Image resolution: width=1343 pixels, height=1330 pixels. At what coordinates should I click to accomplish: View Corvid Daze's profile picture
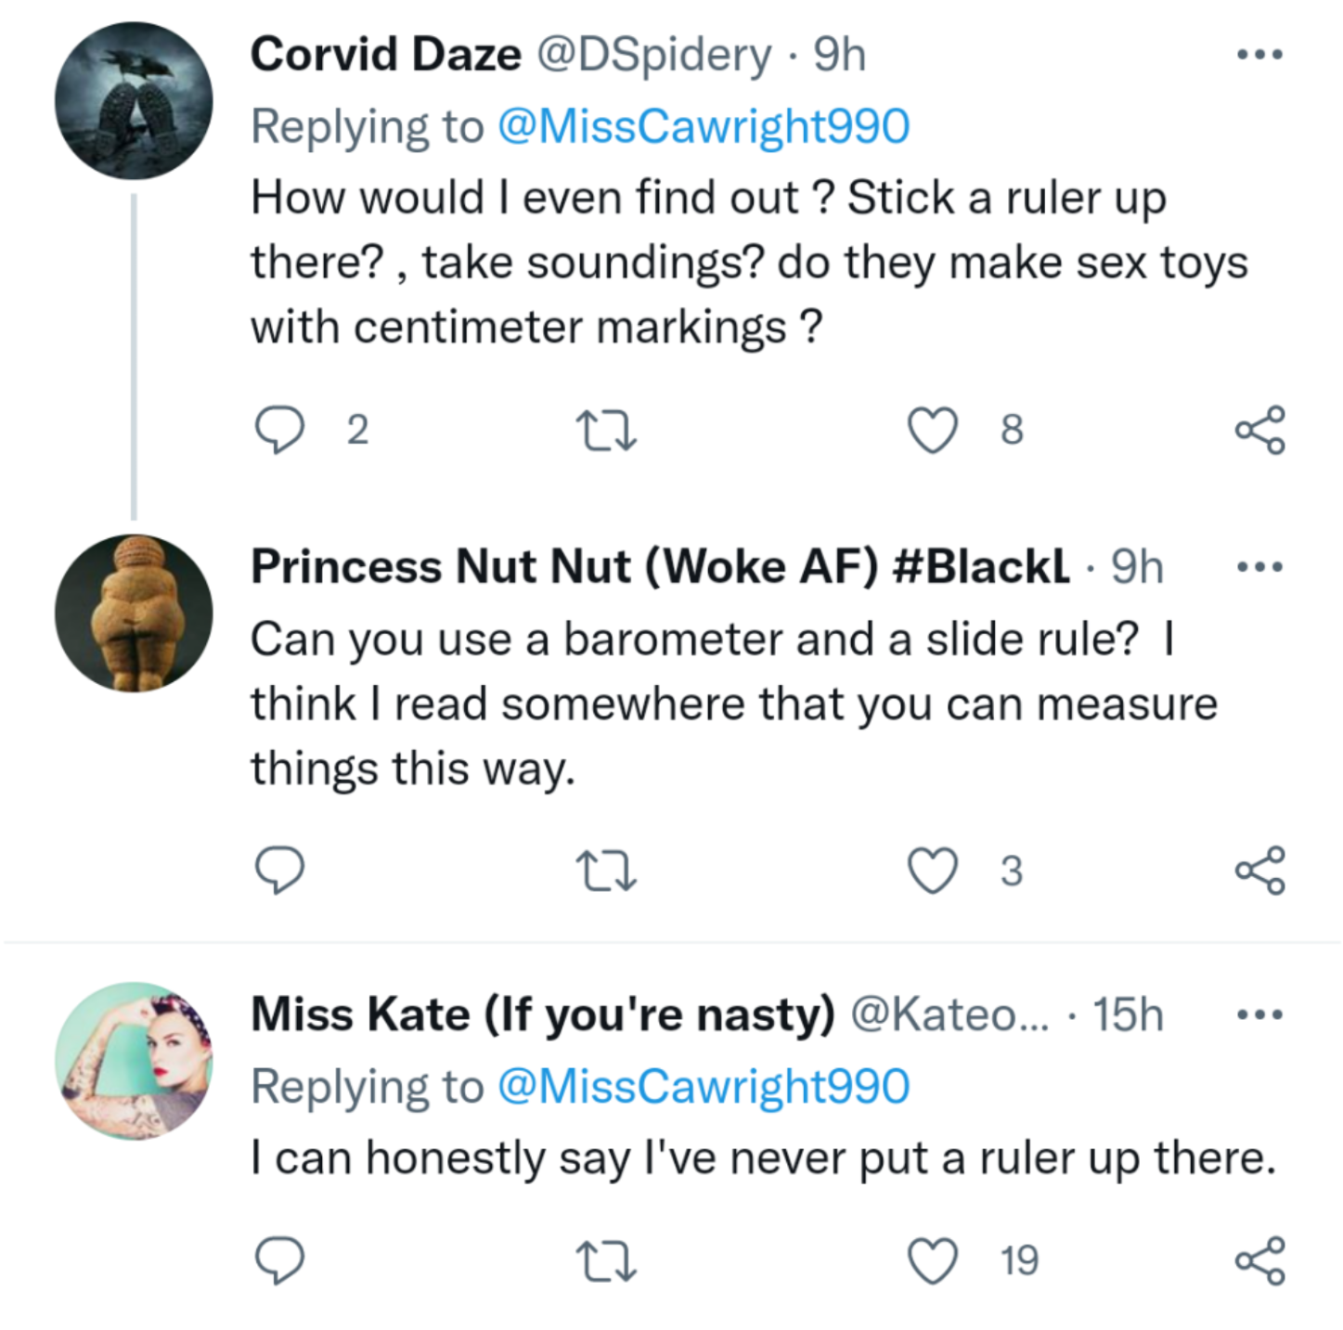[134, 101]
